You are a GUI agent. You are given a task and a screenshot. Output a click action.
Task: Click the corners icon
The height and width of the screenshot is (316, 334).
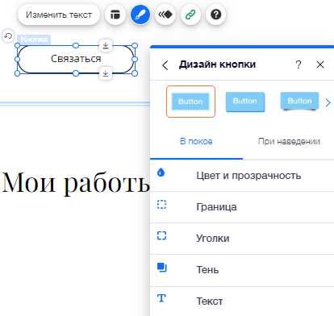pos(161,235)
